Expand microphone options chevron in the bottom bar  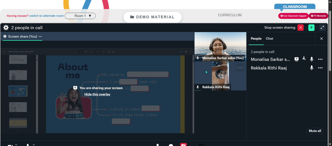[34, 145]
